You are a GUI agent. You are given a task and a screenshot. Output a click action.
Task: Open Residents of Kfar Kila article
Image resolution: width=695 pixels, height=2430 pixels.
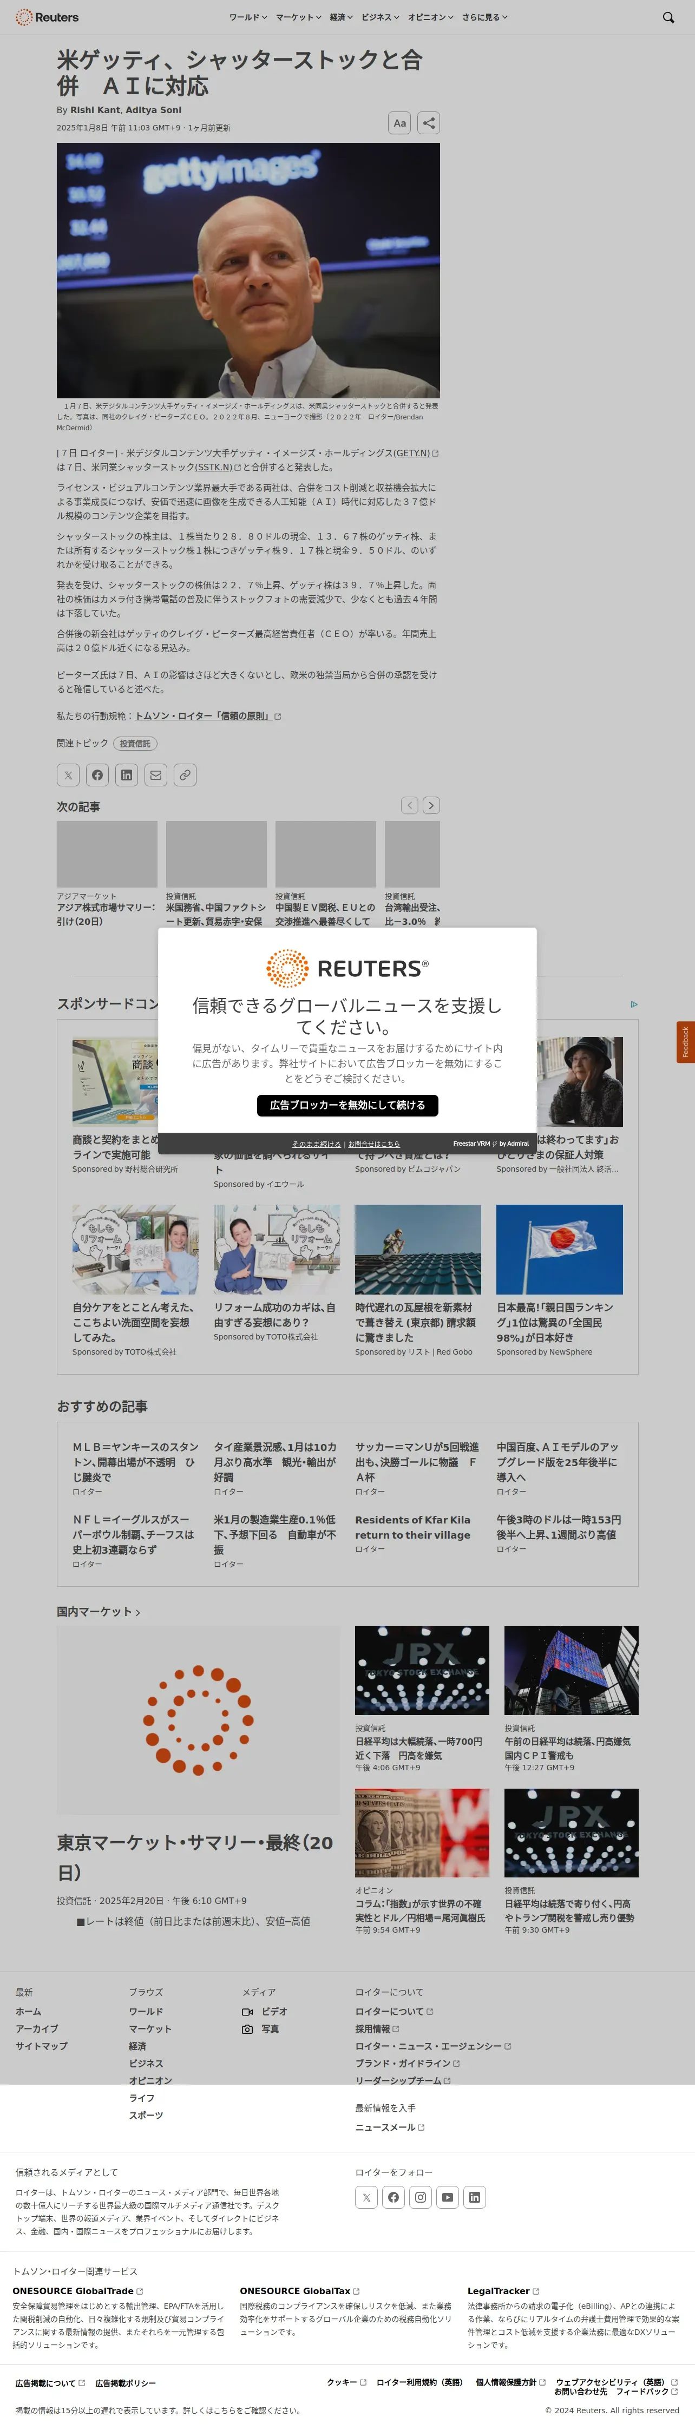(x=413, y=1527)
